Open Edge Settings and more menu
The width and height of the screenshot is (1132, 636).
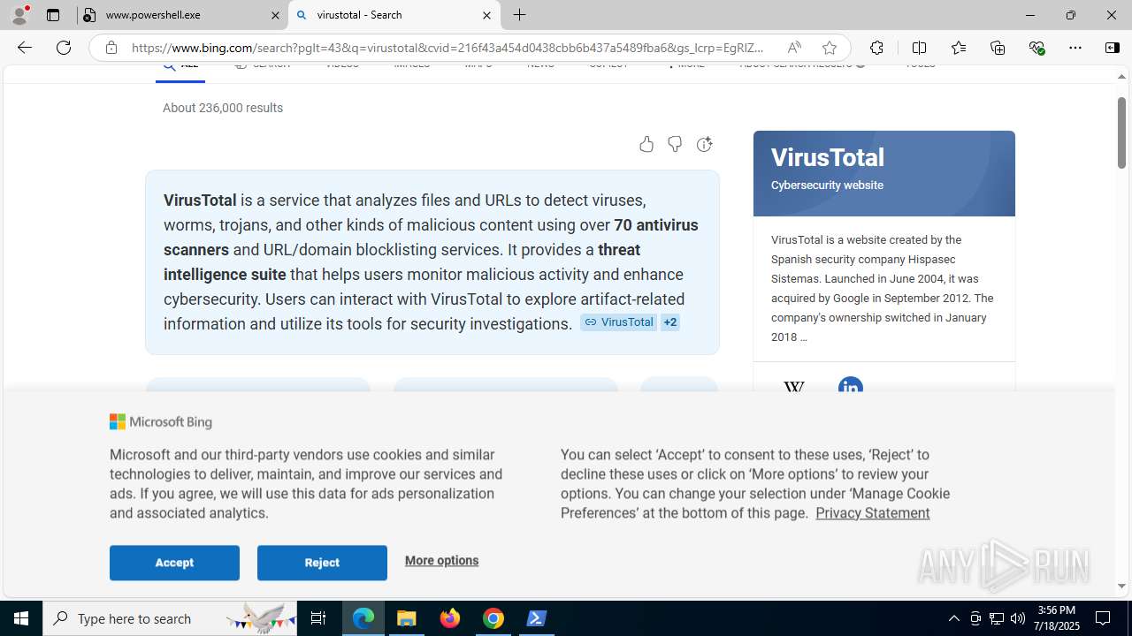click(x=1075, y=48)
